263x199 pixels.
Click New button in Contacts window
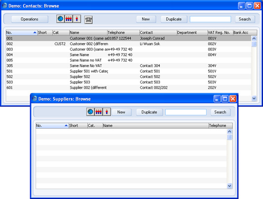click(x=146, y=19)
